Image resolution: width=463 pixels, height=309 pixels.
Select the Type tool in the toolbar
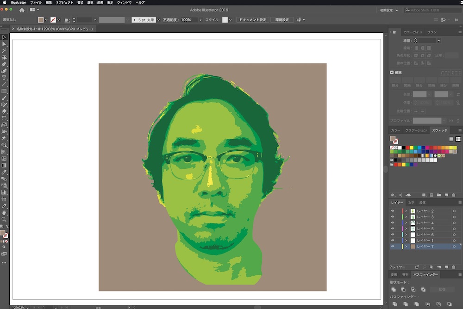pyautogui.click(x=4, y=78)
